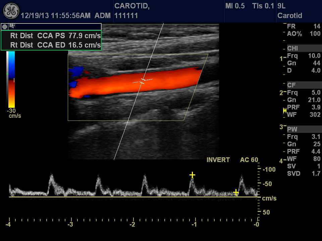Select the 9L probe label in header
Screen dimensions: 322x241
click(x=281, y=6)
